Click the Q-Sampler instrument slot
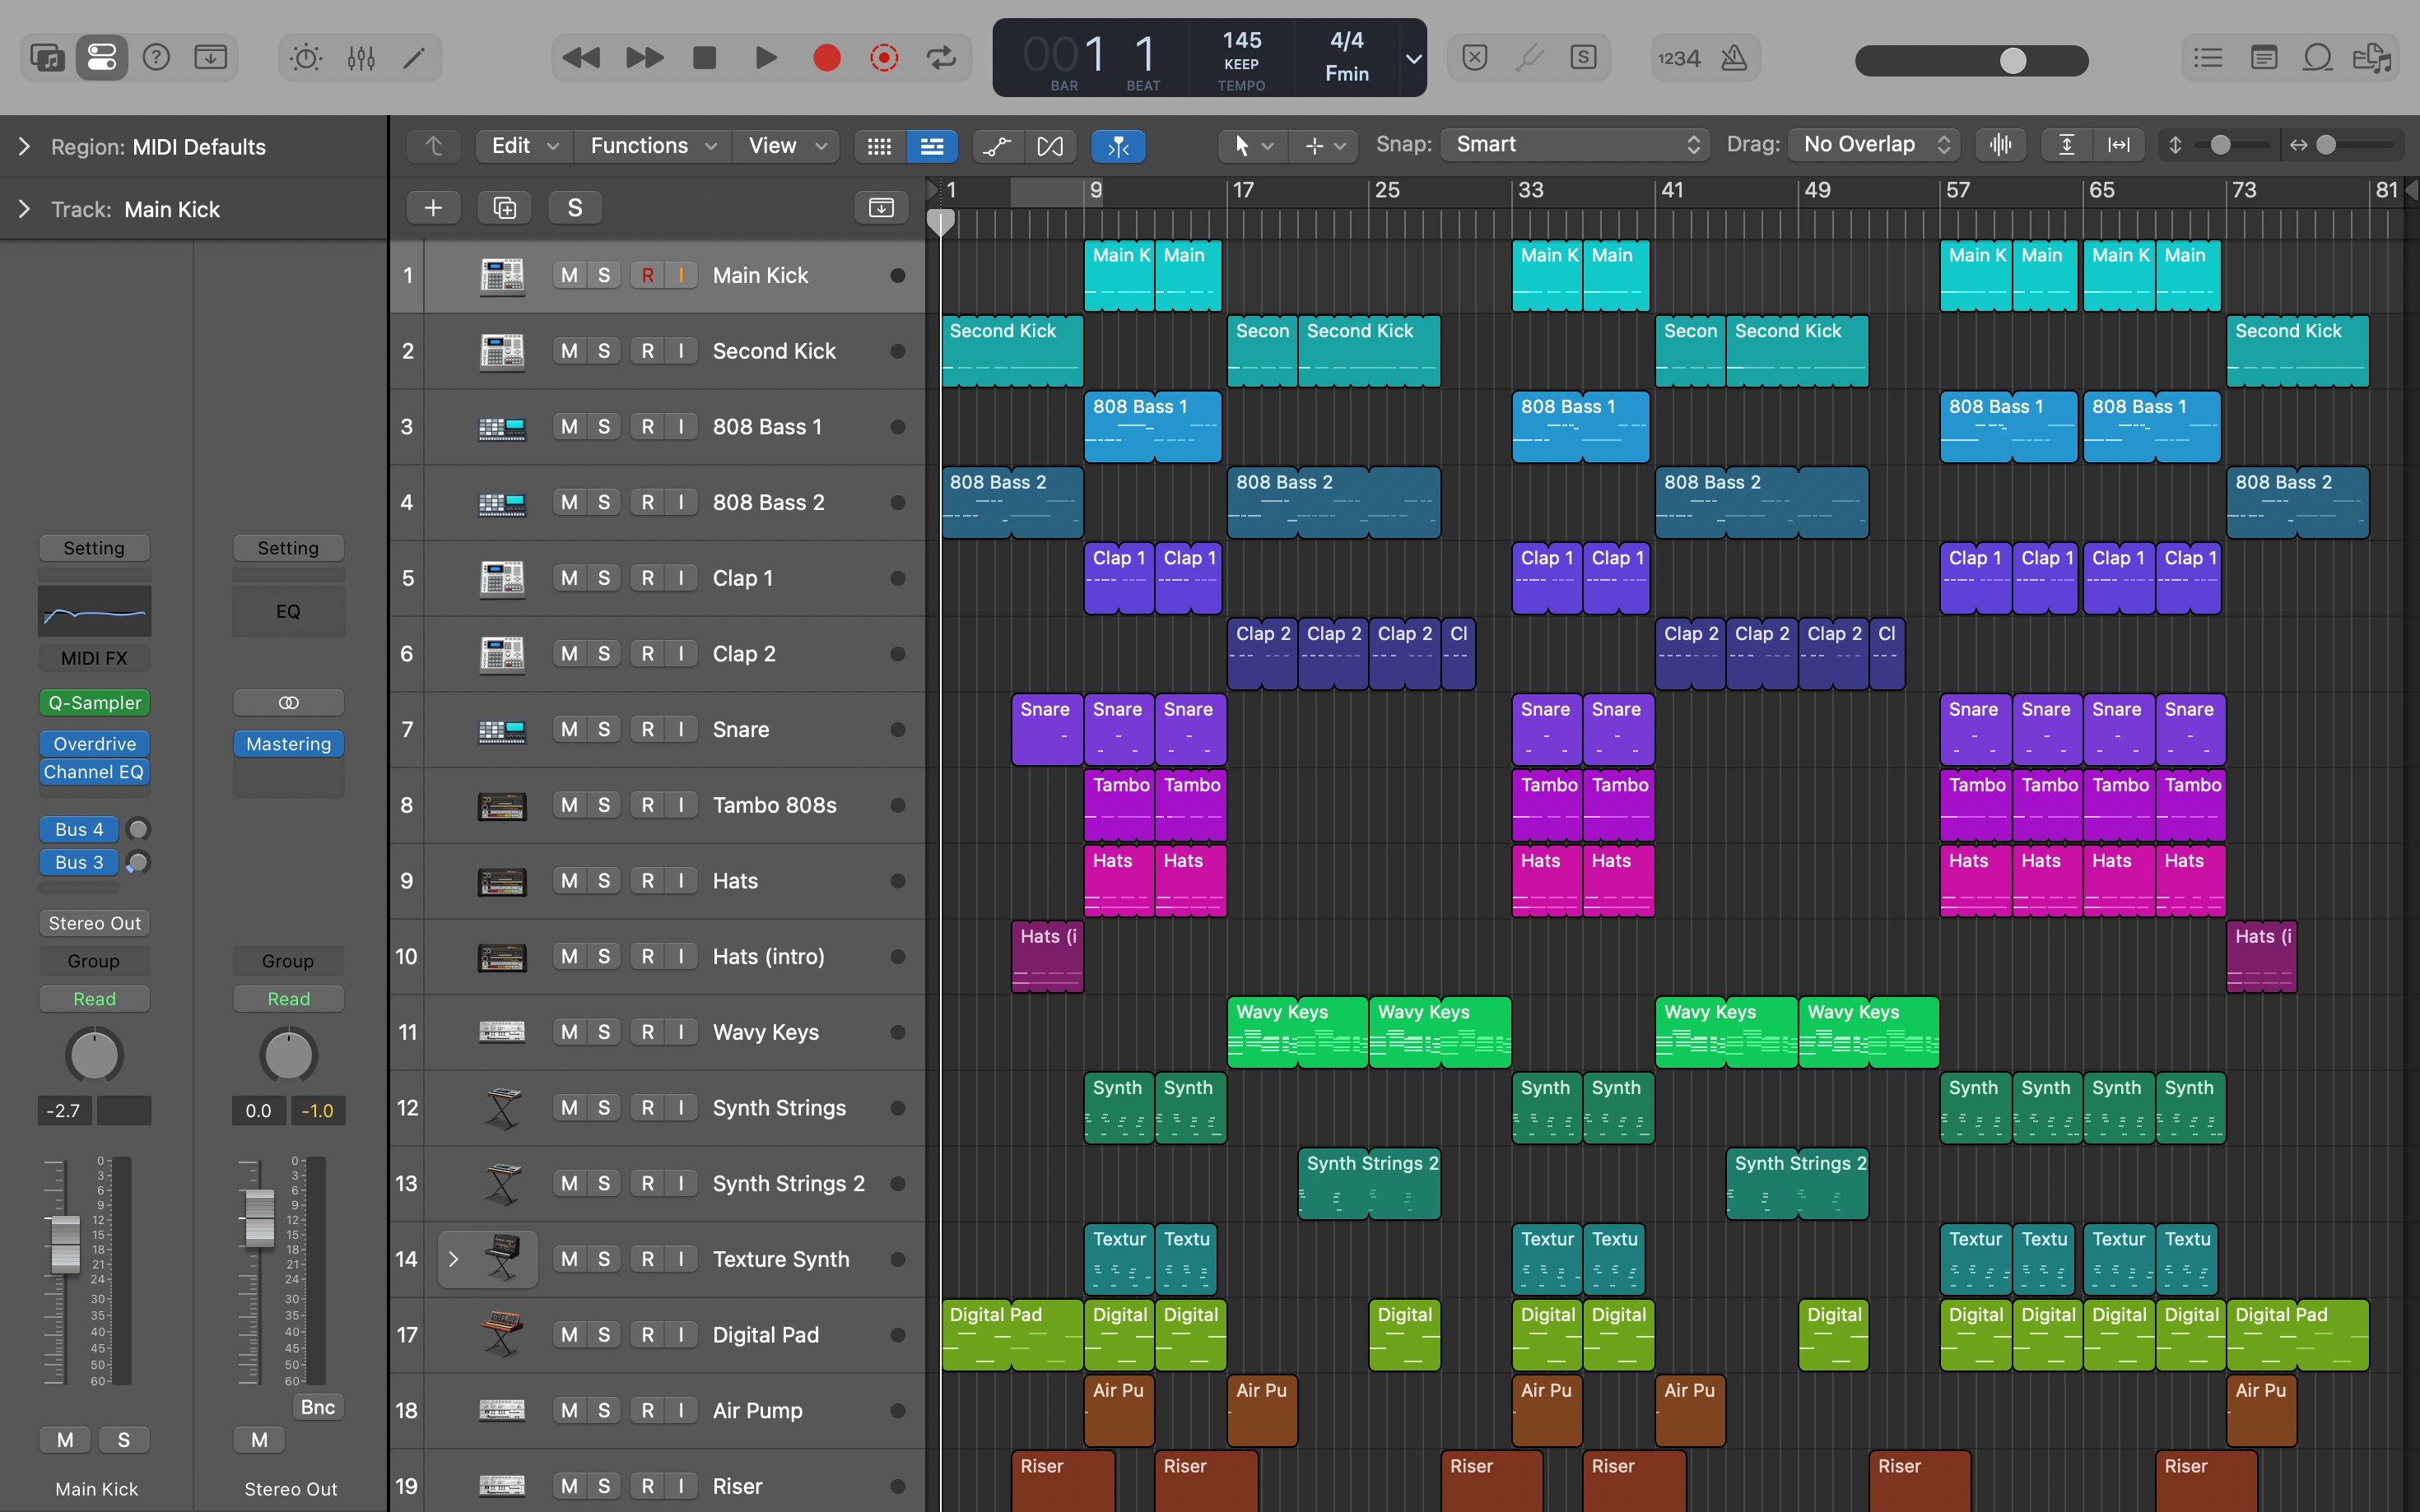Image resolution: width=2420 pixels, height=1512 pixels. click(x=94, y=703)
